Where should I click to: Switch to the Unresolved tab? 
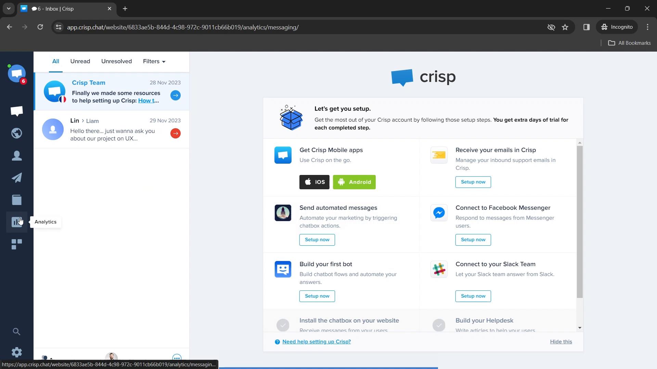click(117, 61)
